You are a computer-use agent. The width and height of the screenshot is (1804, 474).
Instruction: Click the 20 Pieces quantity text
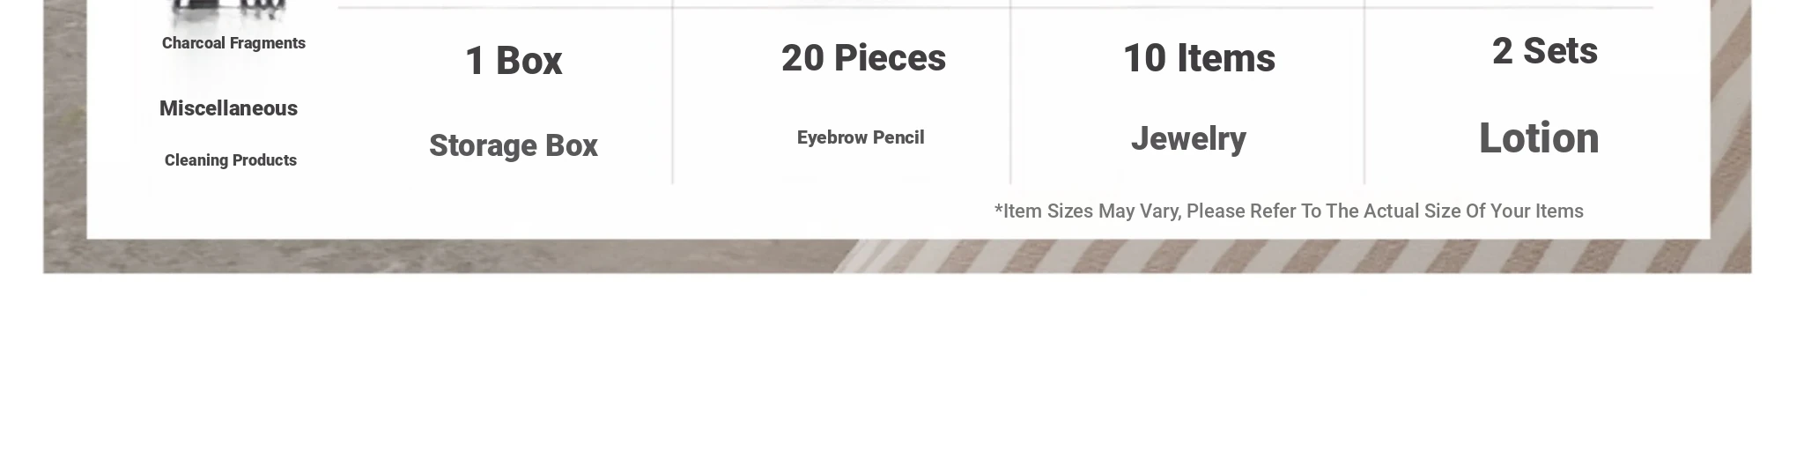(863, 58)
